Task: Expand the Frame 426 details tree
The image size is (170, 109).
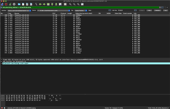Action: pyautogui.click(x=1, y=60)
